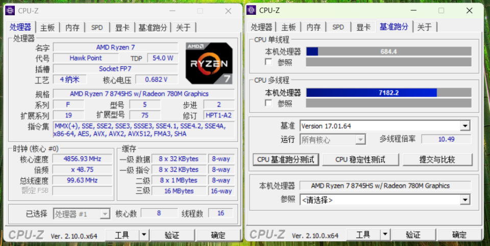Select 显卡 tab in left window

pyautogui.click(x=122, y=28)
